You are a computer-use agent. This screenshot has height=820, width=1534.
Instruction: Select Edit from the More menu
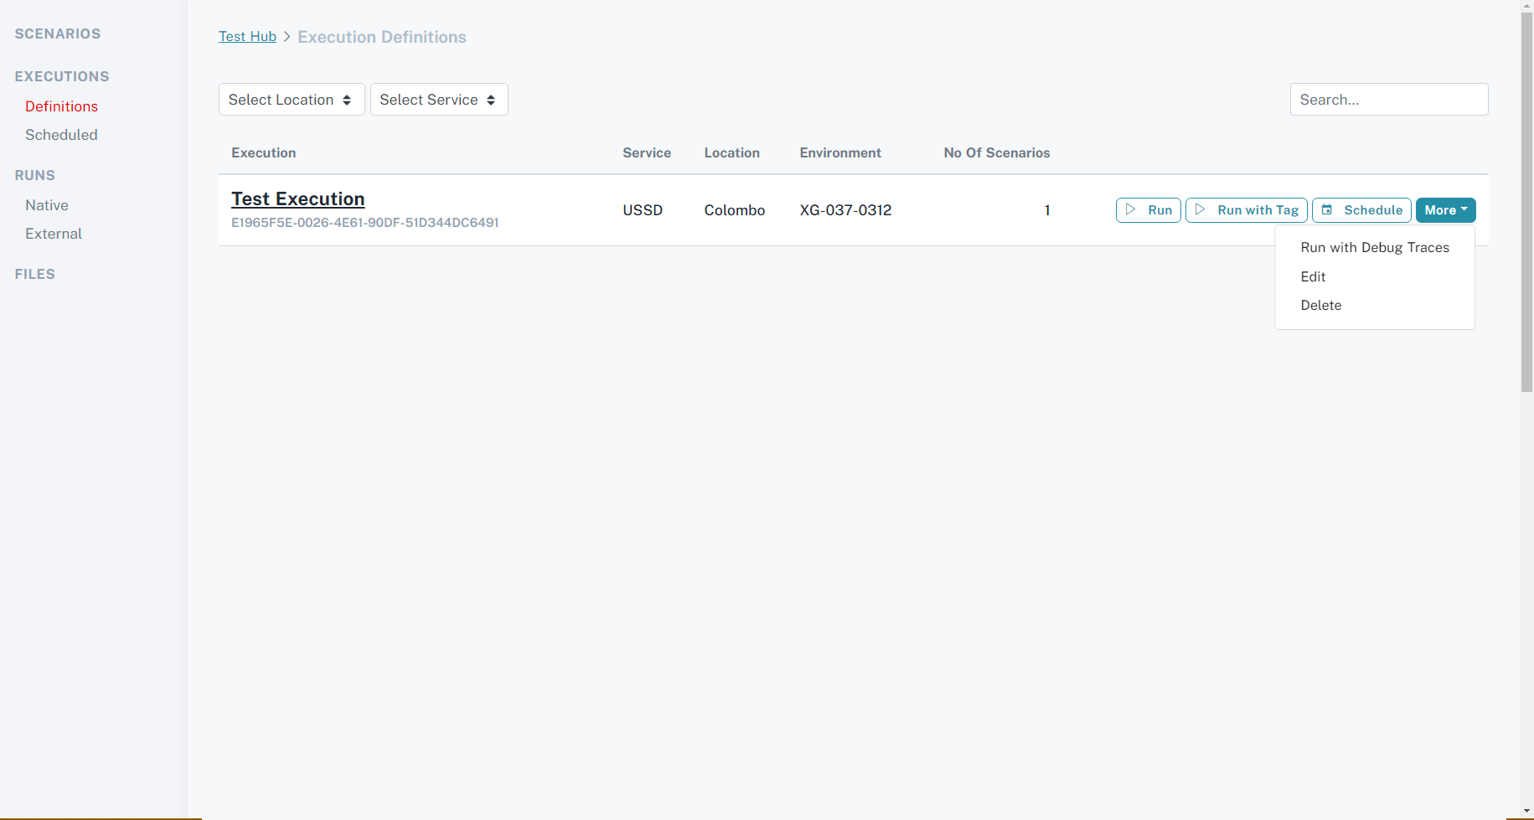click(1313, 277)
